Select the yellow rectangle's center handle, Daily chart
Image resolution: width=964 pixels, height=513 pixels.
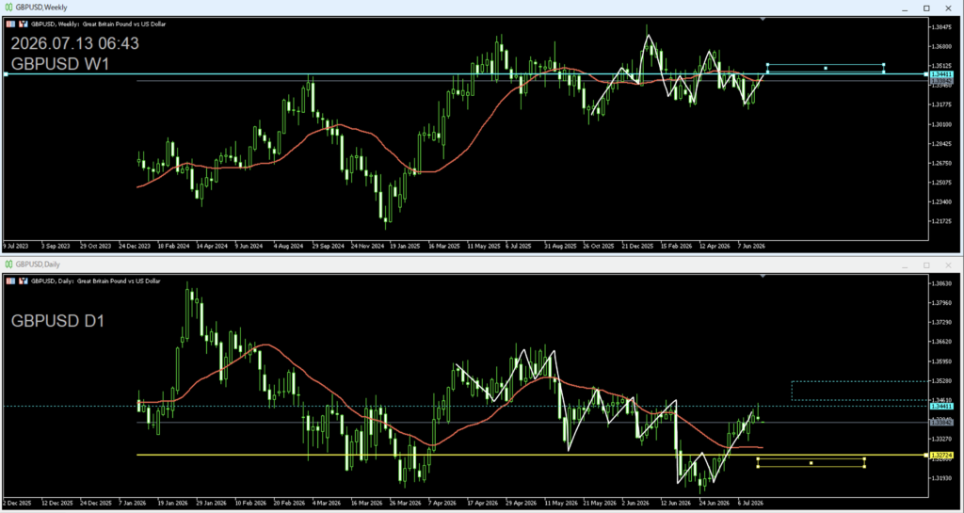click(811, 462)
